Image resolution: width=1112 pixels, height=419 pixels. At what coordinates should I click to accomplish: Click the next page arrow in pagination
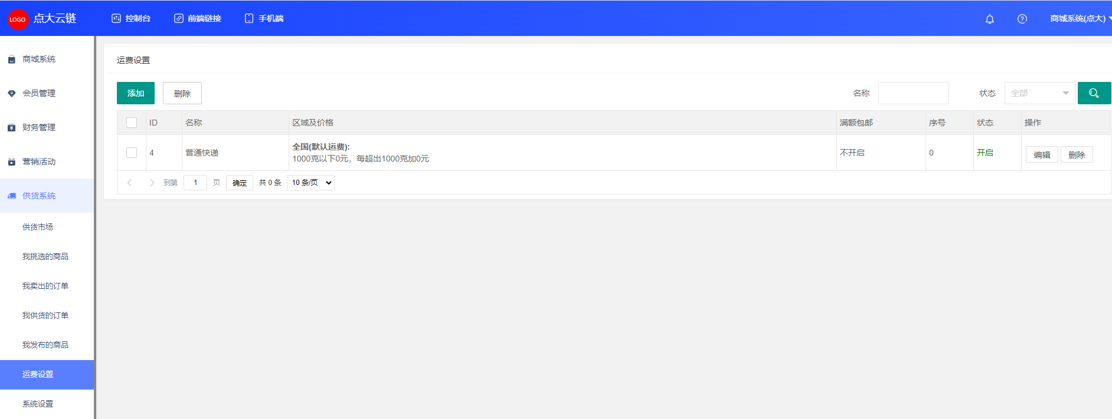[x=152, y=183]
